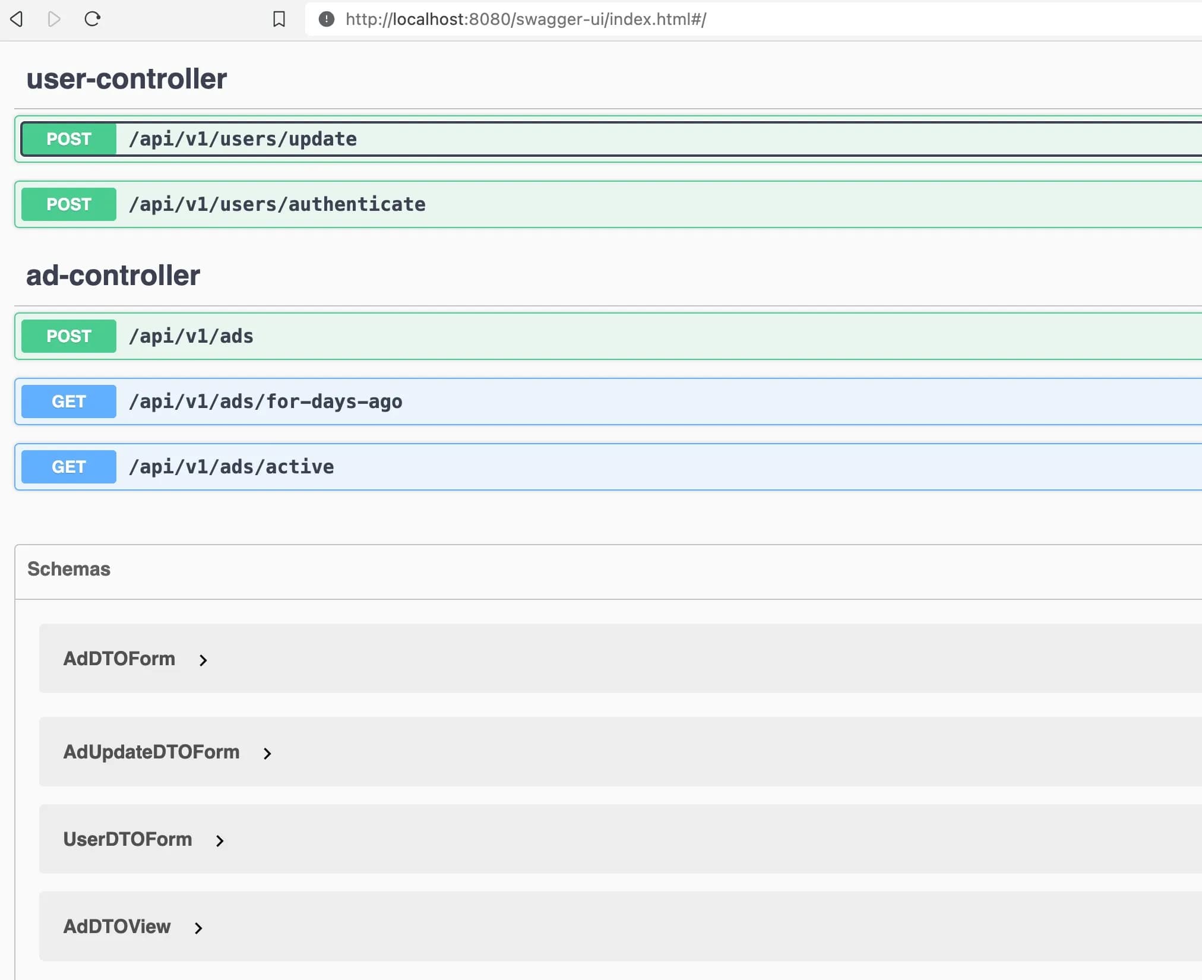This screenshot has width=1202, height=980.
Task: Click the browser back navigation arrow
Action: point(17,18)
